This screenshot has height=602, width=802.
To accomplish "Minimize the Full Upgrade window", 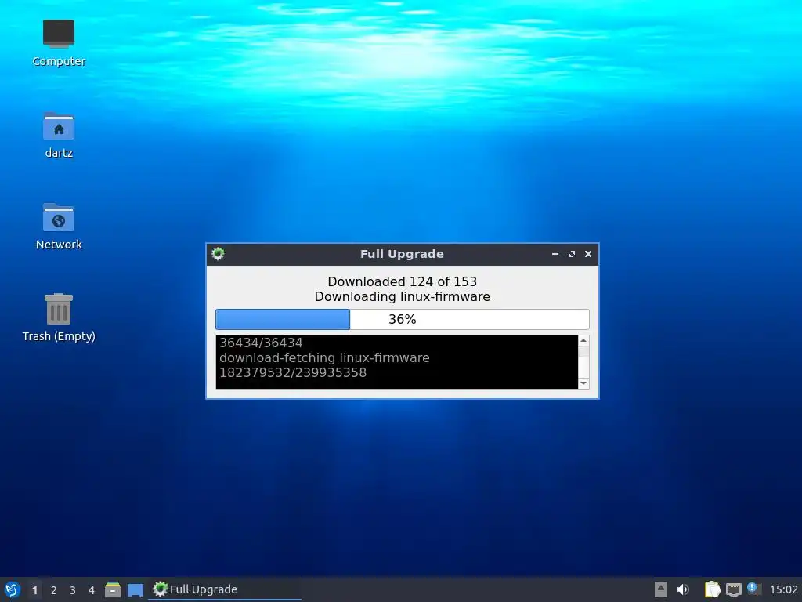I will click(555, 254).
